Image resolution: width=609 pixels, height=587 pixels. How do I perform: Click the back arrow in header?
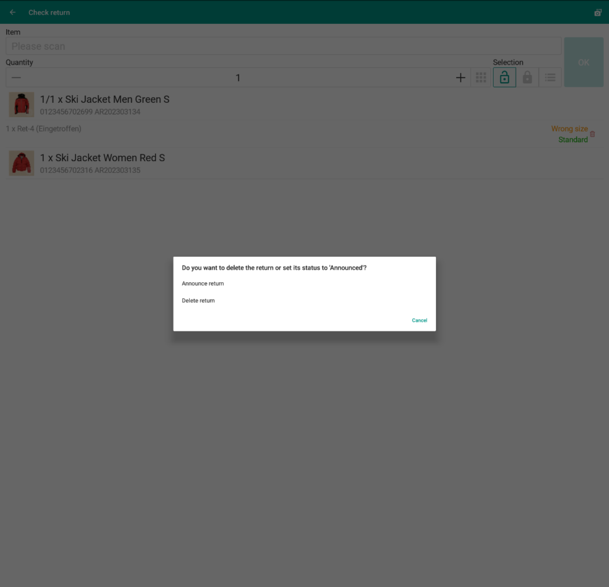12,12
